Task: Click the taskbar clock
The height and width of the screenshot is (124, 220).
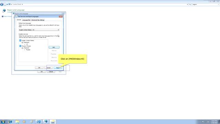Action: (214, 122)
